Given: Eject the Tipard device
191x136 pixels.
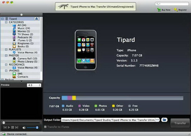Looking at the screenshot, I should [37, 19].
